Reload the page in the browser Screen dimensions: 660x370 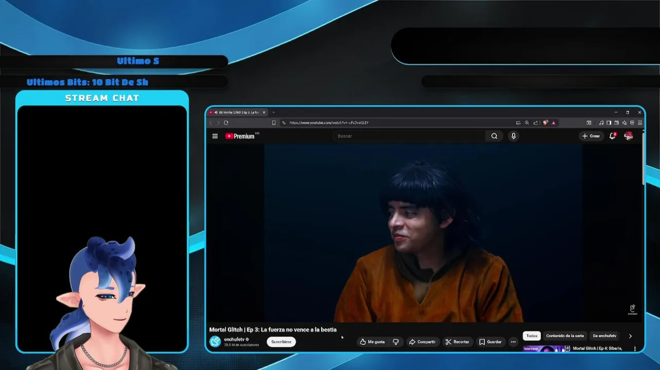pyautogui.click(x=226, y=123)
